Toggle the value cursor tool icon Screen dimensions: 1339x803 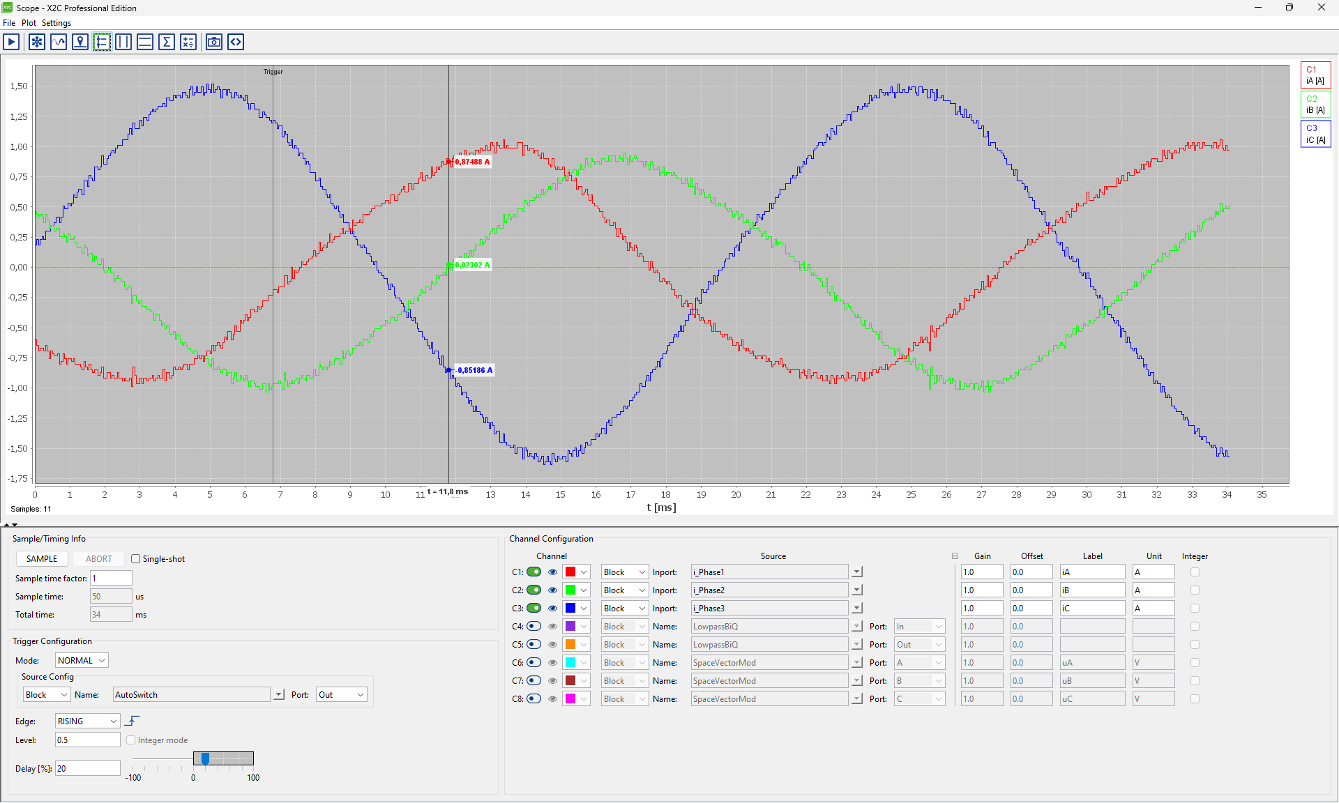(x=102, y=42)
